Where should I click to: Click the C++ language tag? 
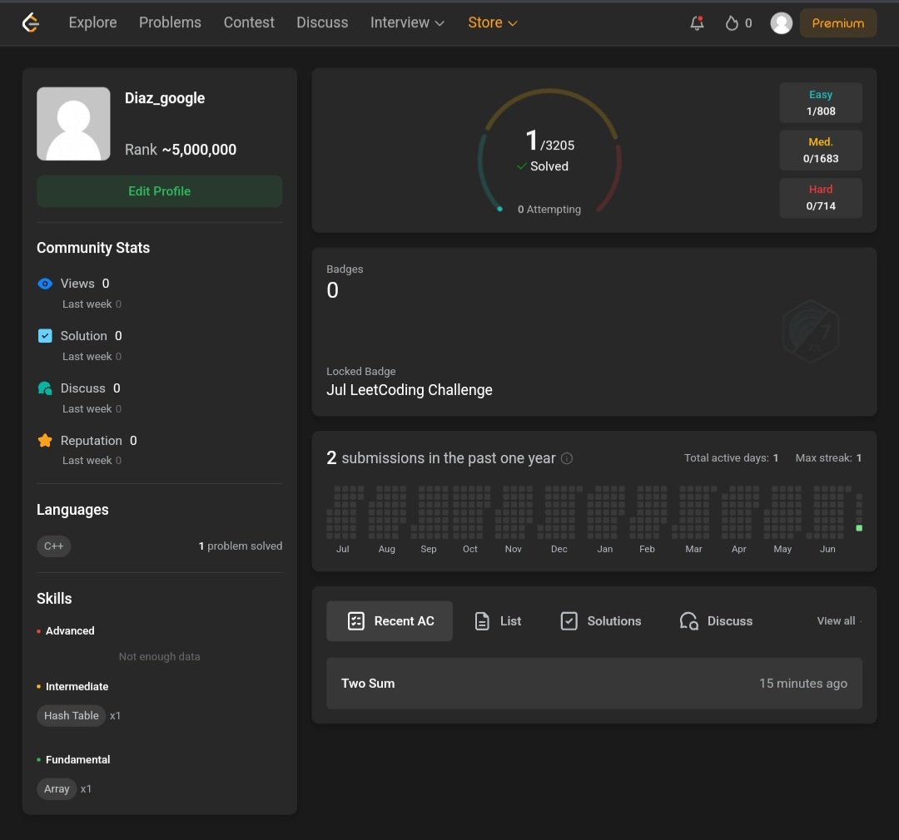tap(54, 546)
